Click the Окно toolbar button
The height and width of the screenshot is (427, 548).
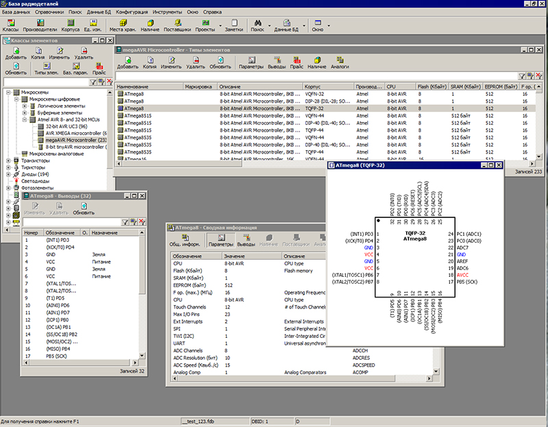click(x=317, y=25)
